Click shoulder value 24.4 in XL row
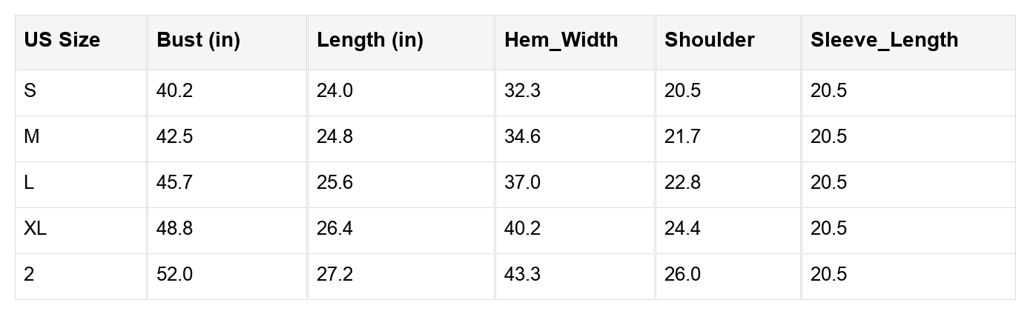The width and height of the screenshot is (1030, 314). (682, 229)
